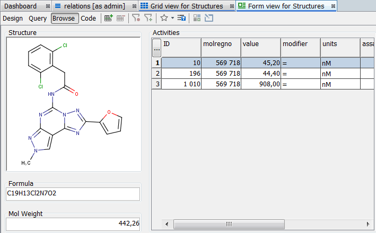Toggle Design mode

tap(13, 18)
